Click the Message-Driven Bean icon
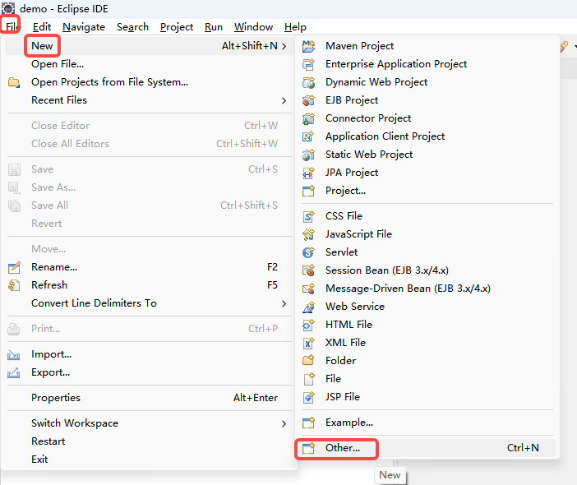Viewport: 577px width, 485px height. (x=308, y=289)
